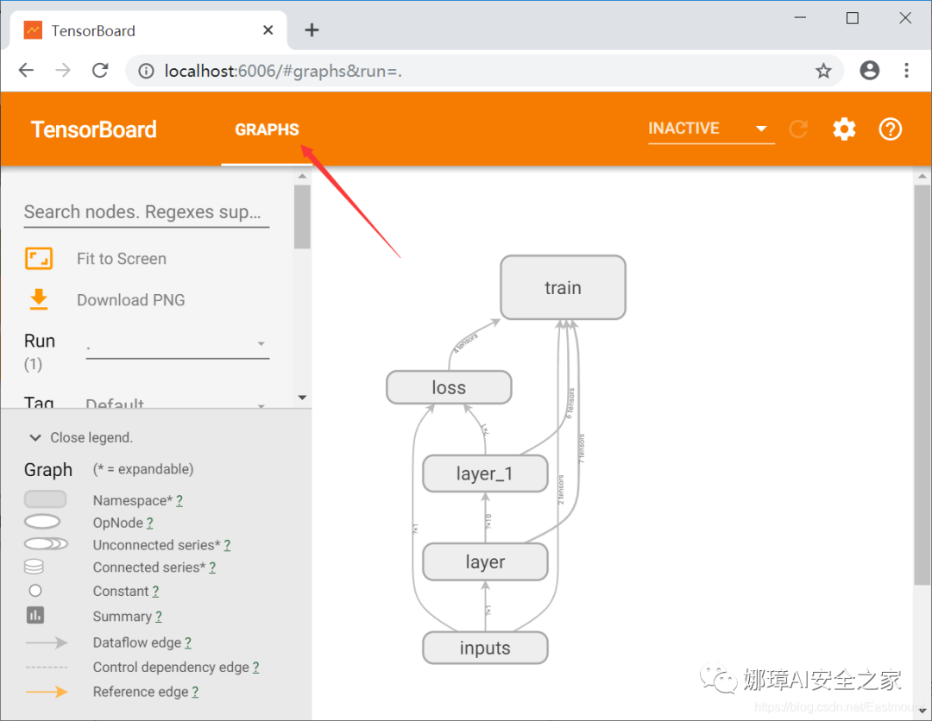Open Namespace help question mark link
The width and height of the screenshot is (932, 721).
tap(179, 501)
